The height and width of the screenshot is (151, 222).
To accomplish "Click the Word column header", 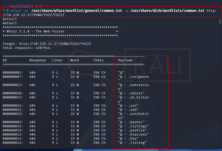I will pyautogui.click(x=75, y=60).
